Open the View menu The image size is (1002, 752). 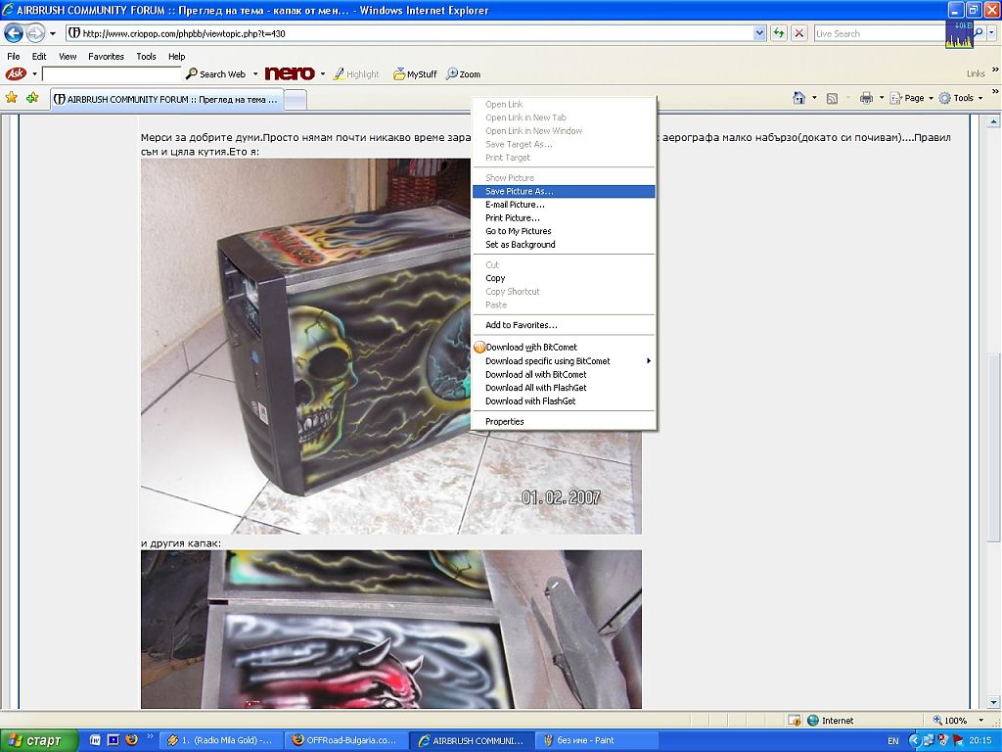(x=68, y=56)
